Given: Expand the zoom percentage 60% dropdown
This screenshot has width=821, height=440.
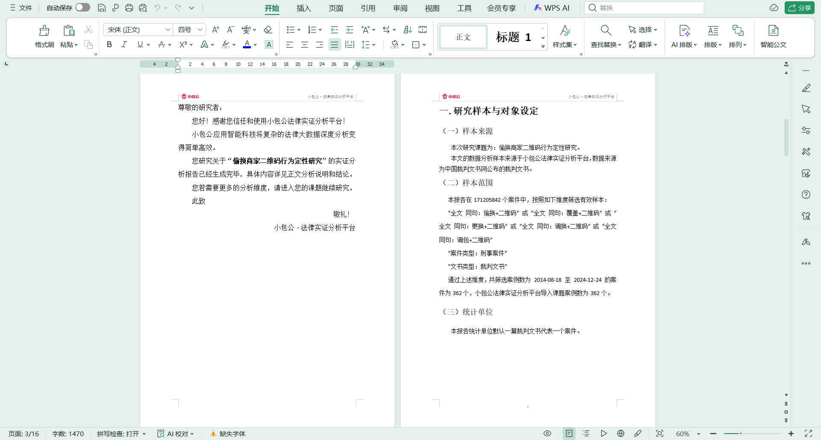Looking at the screenshot, I should click(699, 434).
